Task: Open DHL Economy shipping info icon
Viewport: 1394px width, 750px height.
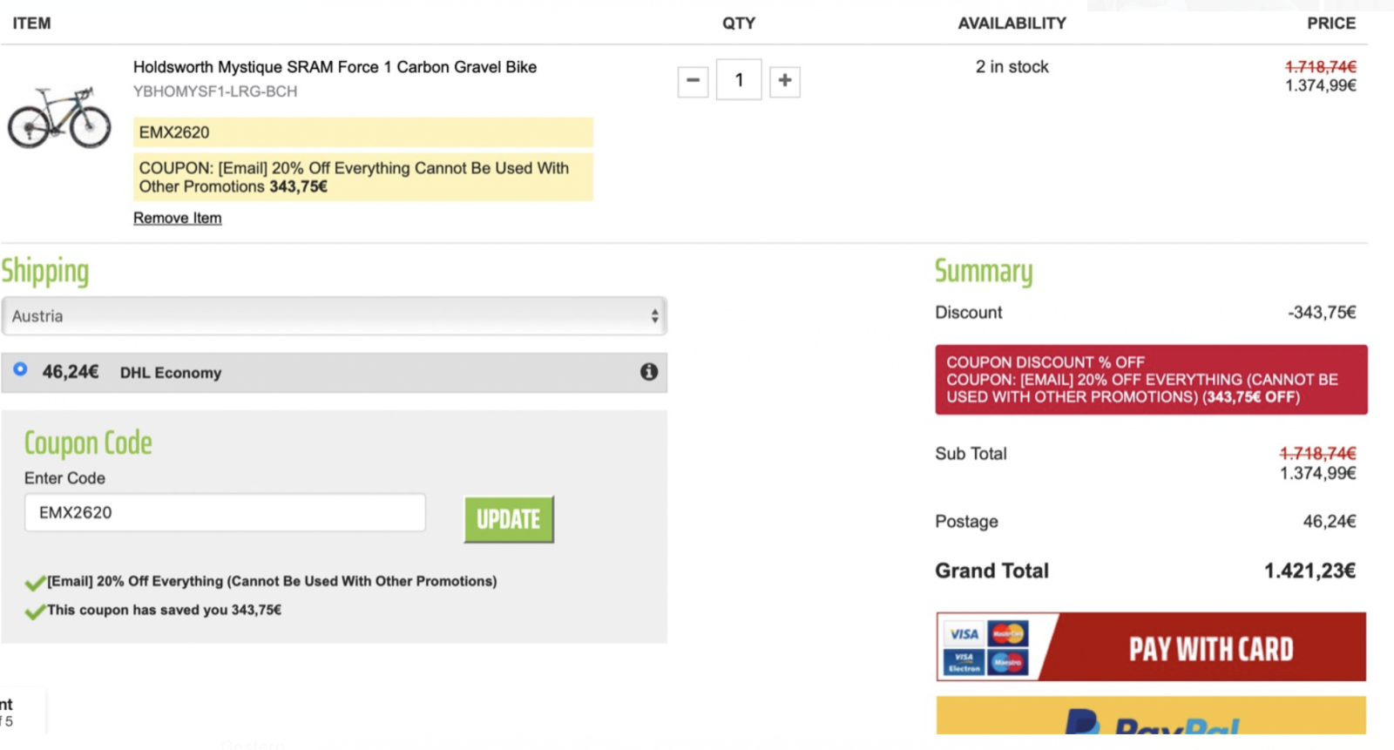Action: tap(649, 372)
